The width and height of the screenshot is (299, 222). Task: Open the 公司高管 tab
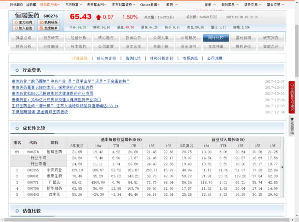[x=106, y=46]
